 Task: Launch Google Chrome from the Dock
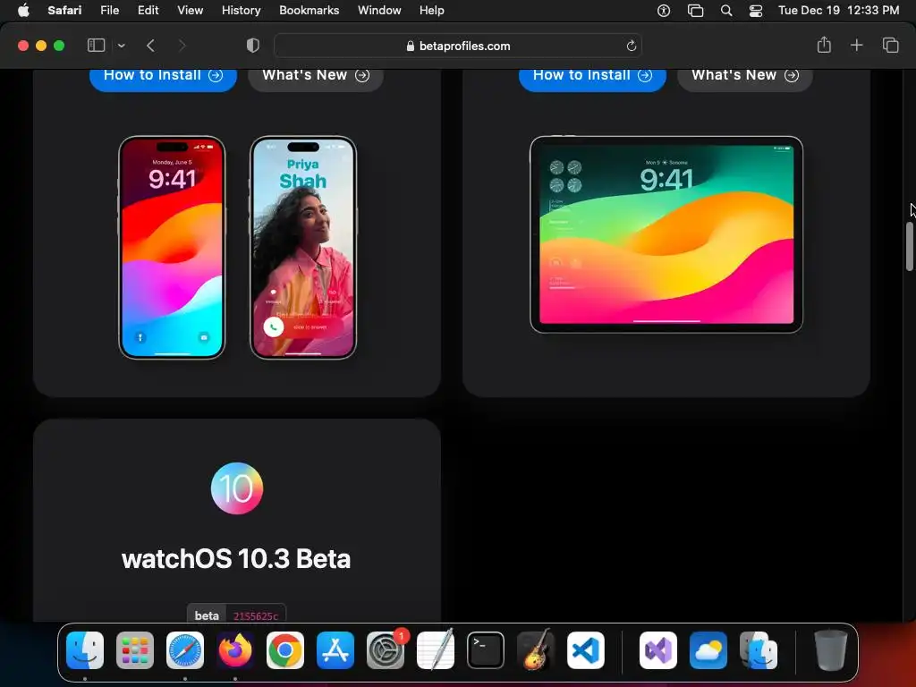point(285,650)
